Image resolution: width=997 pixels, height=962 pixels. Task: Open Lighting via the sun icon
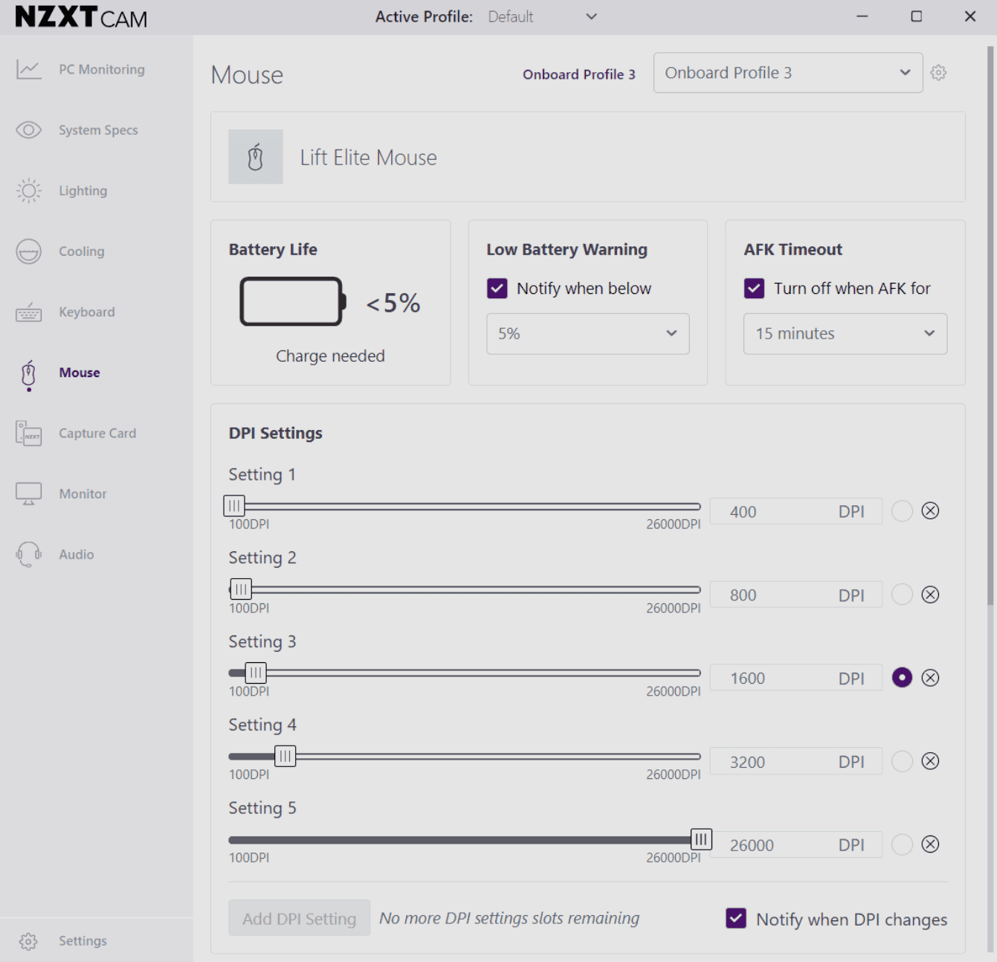coord(29,191)
